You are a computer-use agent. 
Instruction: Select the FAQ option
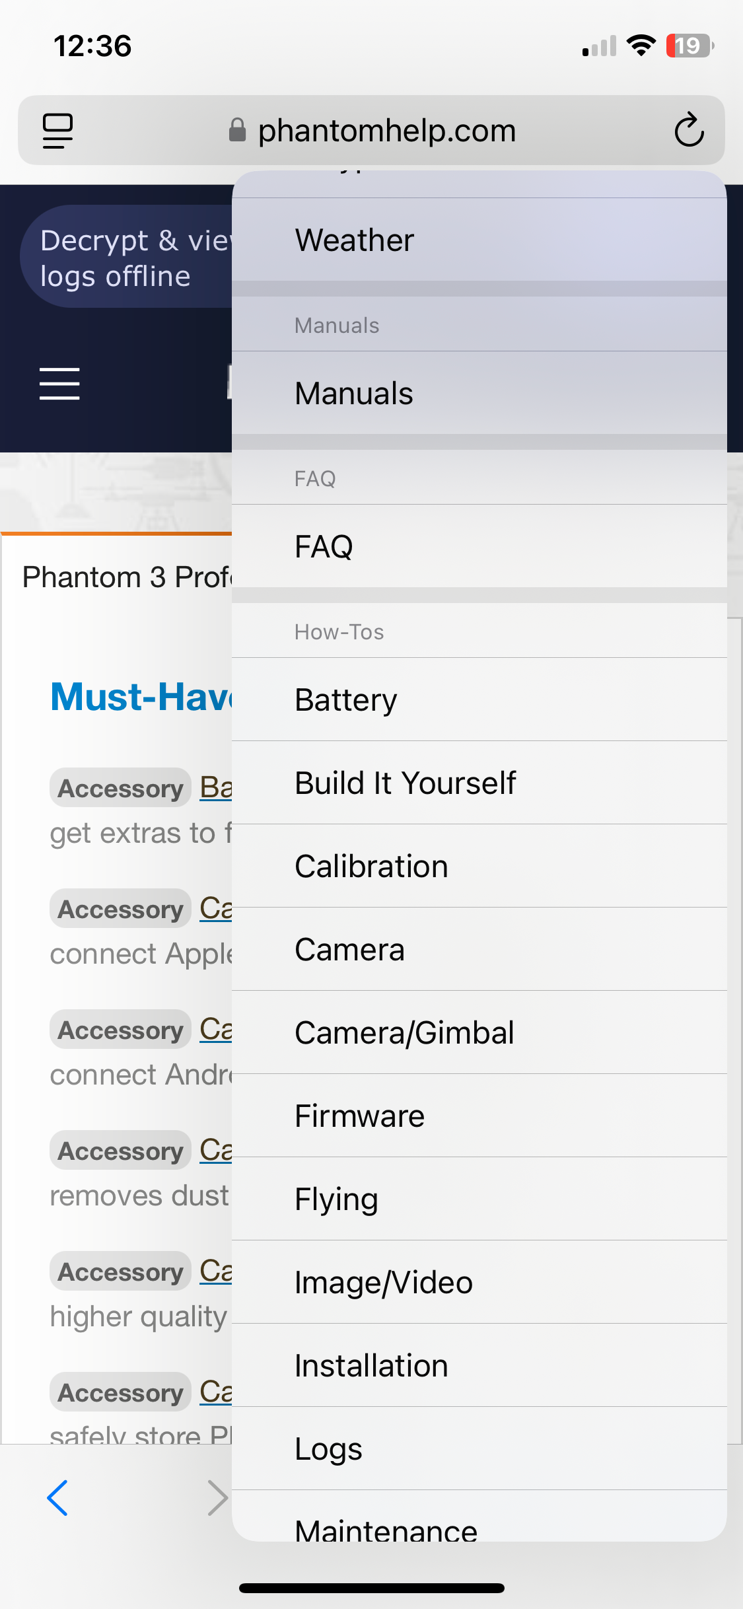(x=479, y=546)
